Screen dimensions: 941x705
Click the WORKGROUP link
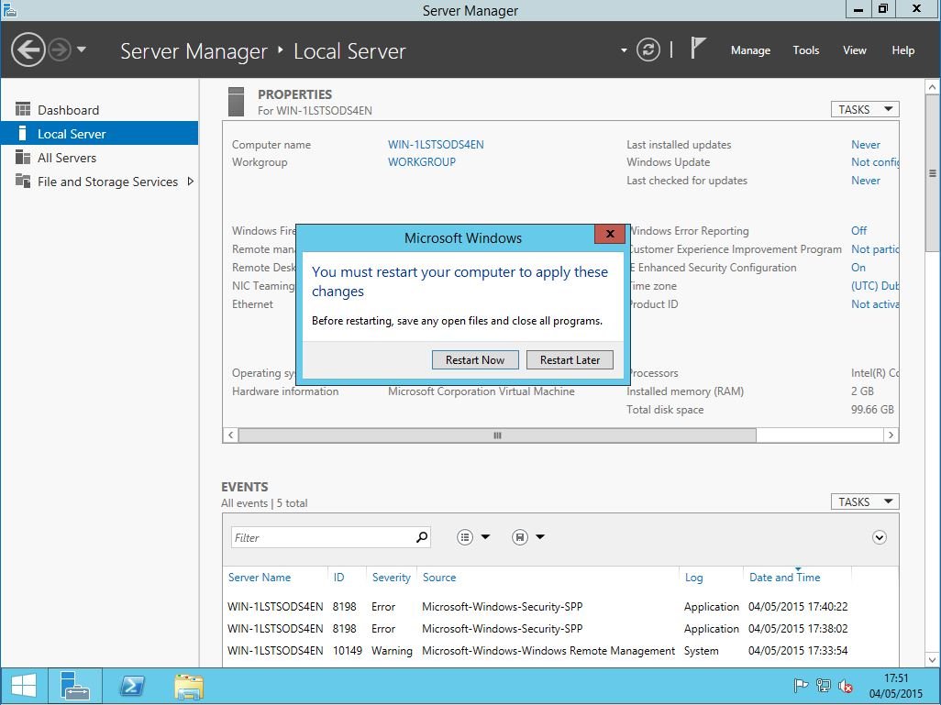421,162
